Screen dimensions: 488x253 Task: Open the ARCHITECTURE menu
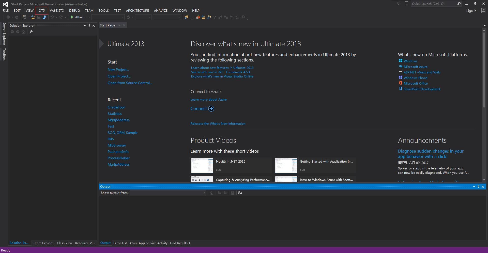click(138, 10)
